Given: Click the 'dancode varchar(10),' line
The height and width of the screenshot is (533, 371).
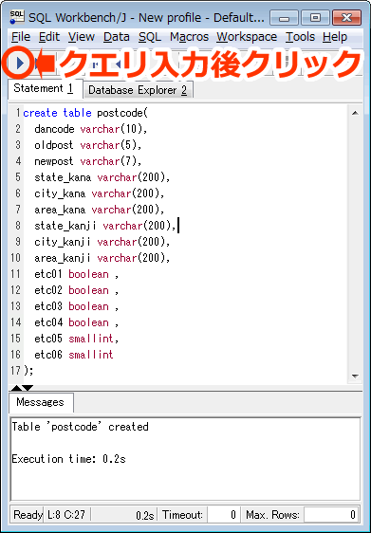Looking at the screenshot, I should pos(91,129).
